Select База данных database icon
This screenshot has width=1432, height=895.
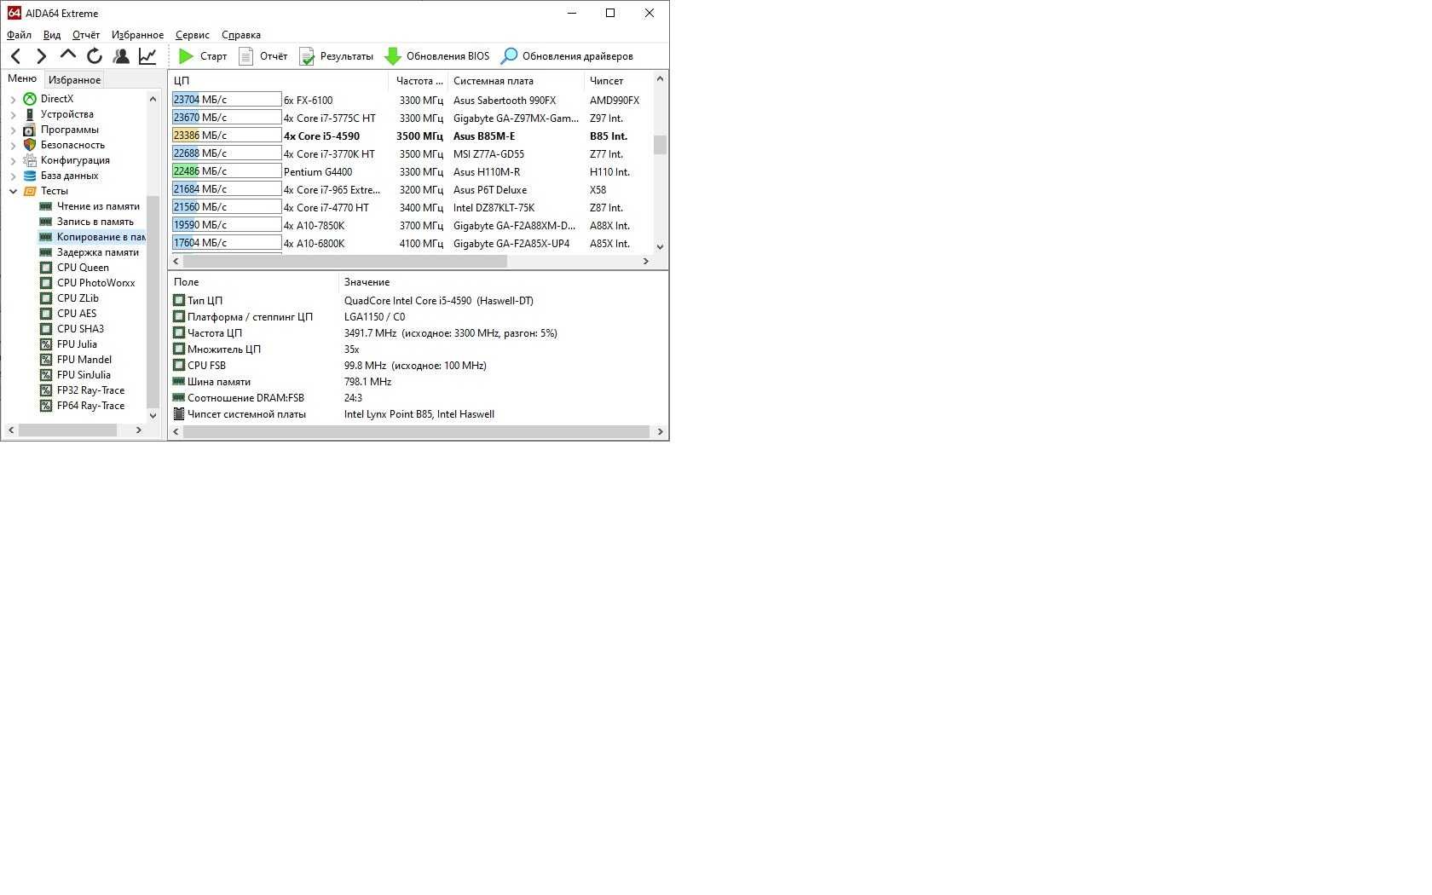(30, 176)
